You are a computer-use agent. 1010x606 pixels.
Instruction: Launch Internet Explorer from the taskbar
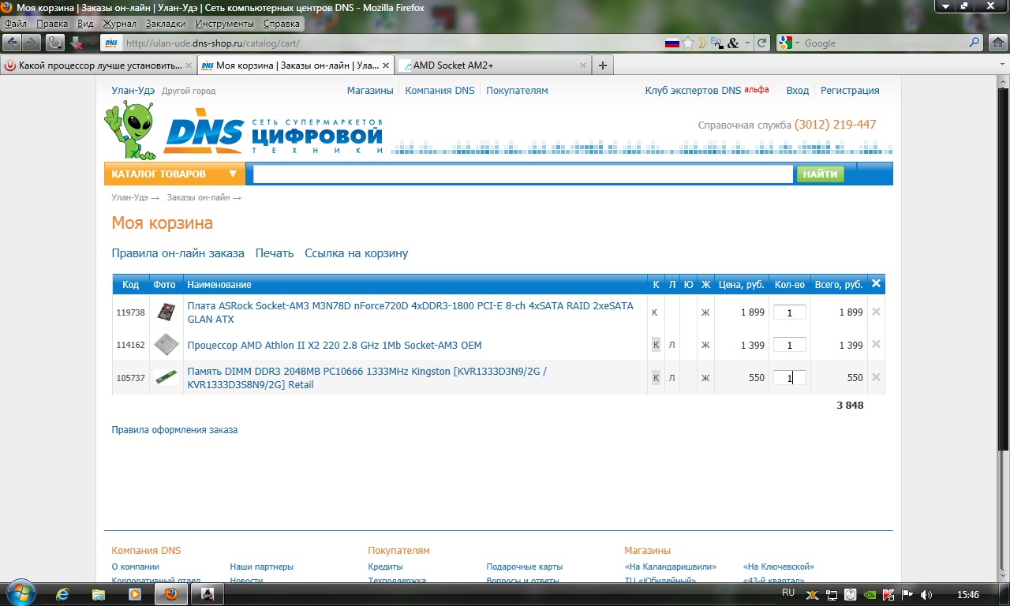(63, 594)
